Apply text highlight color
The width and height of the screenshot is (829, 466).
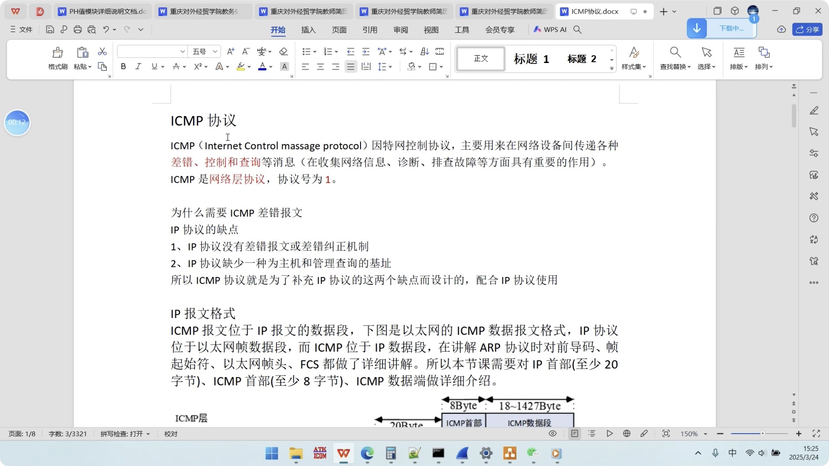[x=241, y=66]
